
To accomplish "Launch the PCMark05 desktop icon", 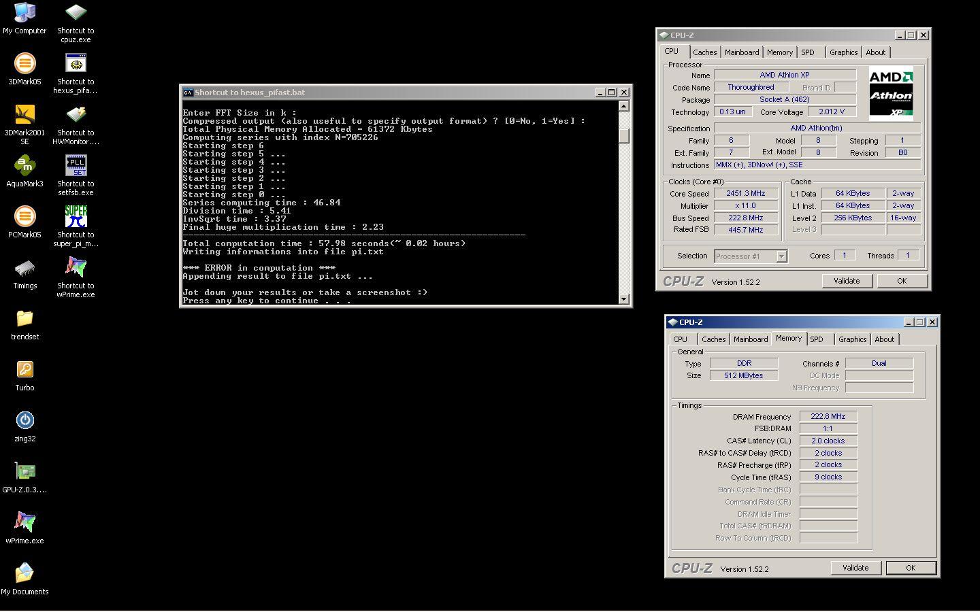I will (x=24, y=217).
